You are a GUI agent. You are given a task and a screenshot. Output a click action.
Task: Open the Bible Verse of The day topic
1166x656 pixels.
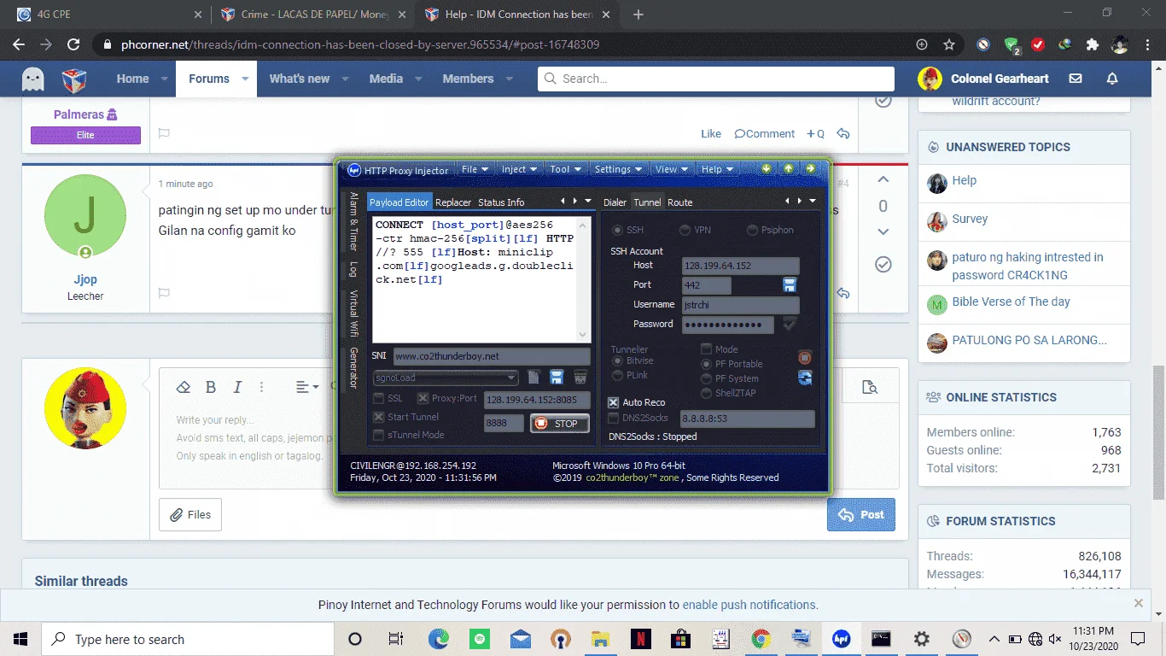click(1011, 302)
